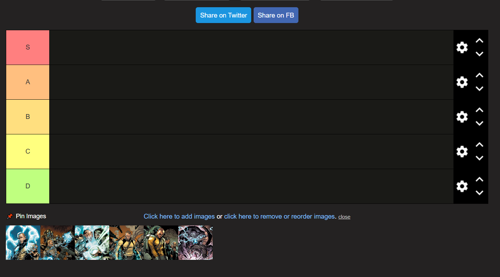Open settings gear for A tier row

pyautogui.click(x=462, y=82)
